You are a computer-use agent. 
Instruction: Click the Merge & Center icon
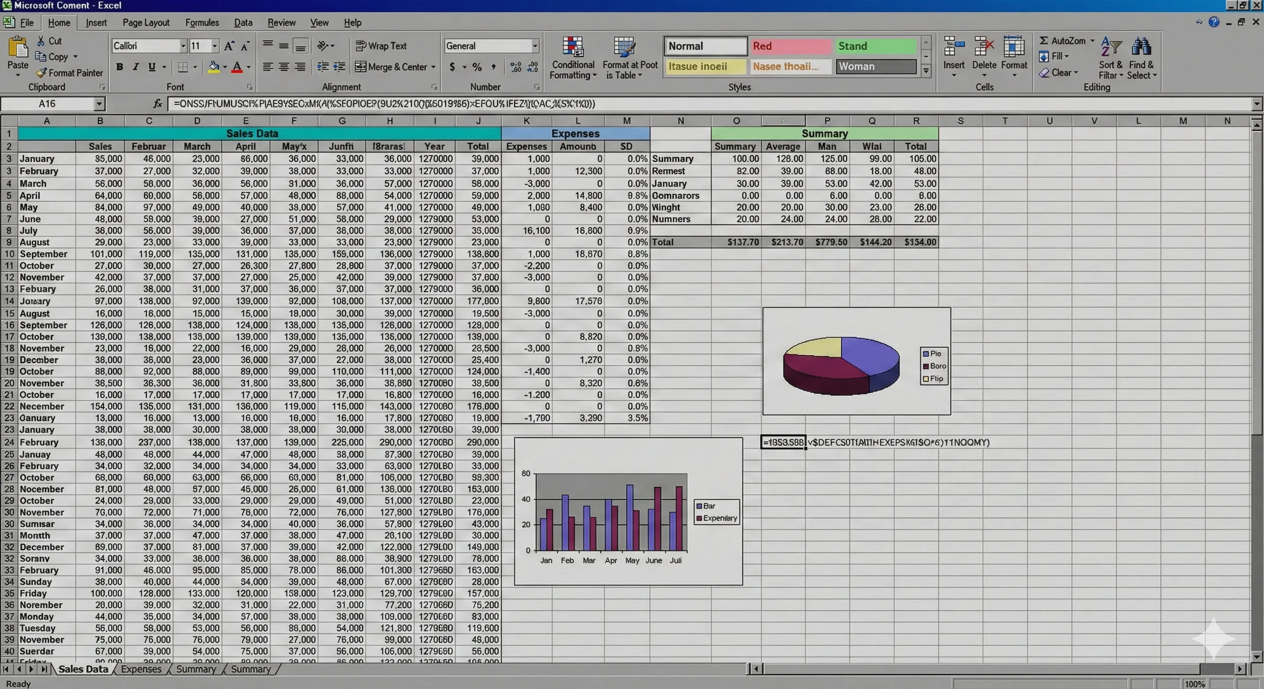pyautogui.click(x=360, y=67)
